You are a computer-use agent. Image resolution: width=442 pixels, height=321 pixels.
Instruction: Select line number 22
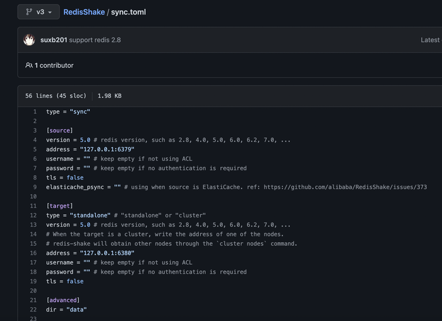pos(33,310)
